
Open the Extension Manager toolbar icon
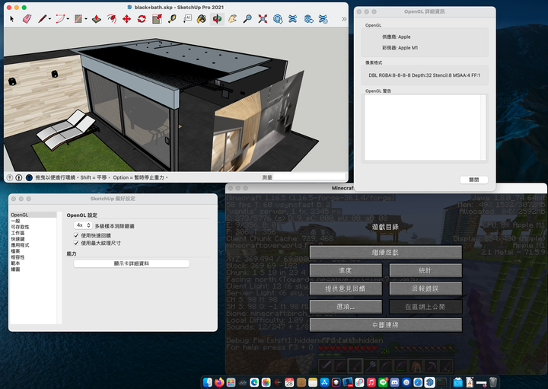coord(323,19)
